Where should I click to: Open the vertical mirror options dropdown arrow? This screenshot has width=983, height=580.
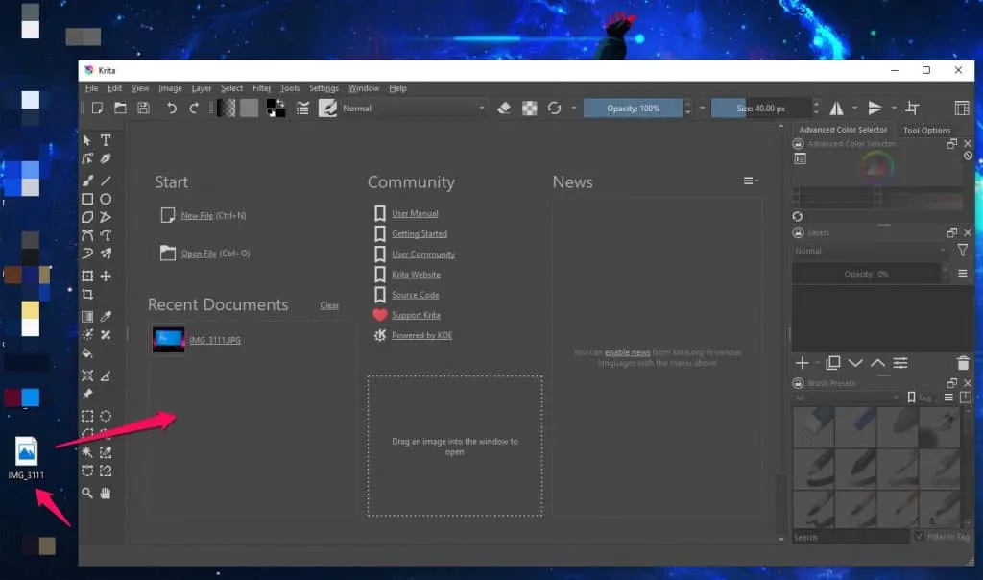tap(894, 109)
